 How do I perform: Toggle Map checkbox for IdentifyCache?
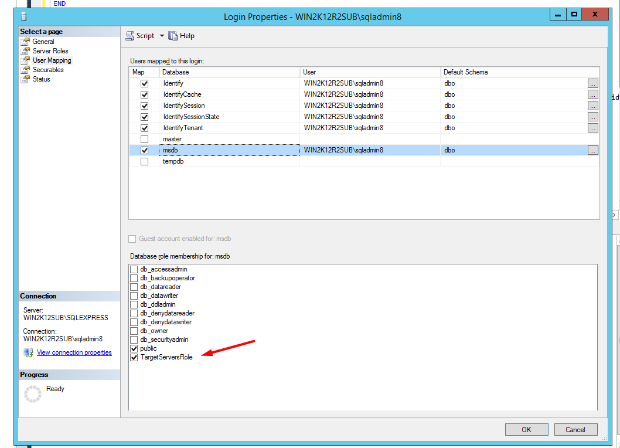coord(144,94)
